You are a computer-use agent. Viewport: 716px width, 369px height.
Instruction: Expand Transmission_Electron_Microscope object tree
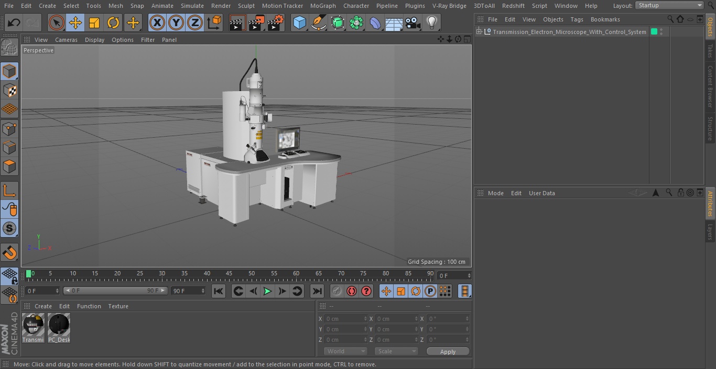(x=479, y=32)
